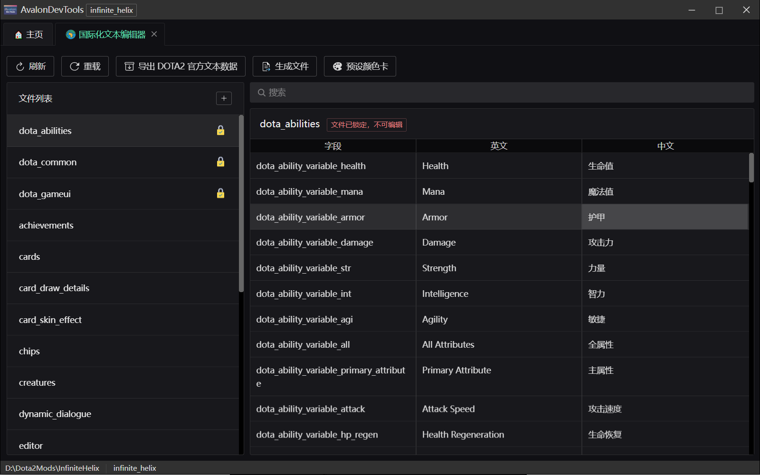
Task: Select the dota_ability_variable_mana field cell
Action: coord(333,191)
